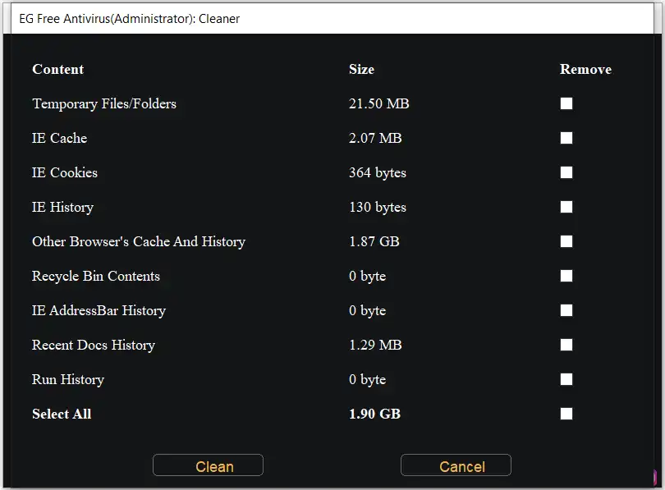The image size is (665, 490).
Task: Tick the IE AddressBar History checkbox
Action: (x=566, y=310)
